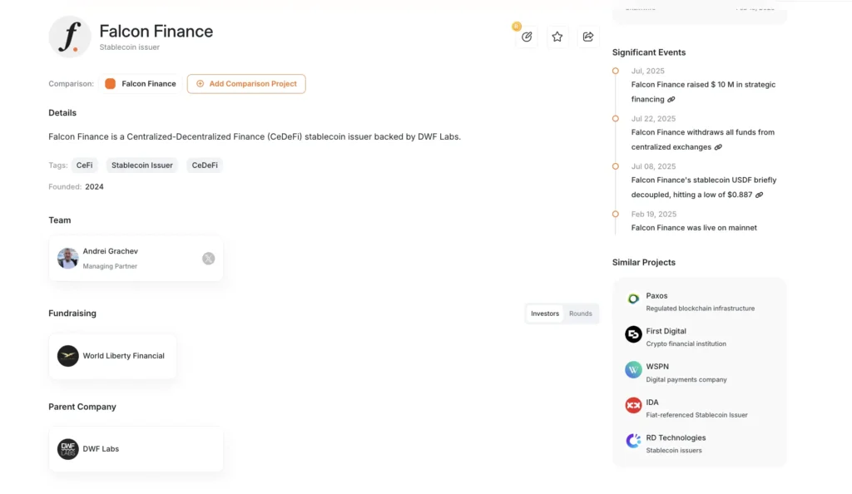Switch to the Investors tab

[544, 314]
